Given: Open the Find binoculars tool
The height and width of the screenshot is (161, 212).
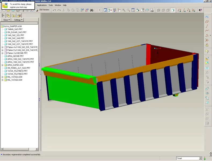Looking at the screenshot, I should pyautogui.click(x=92, y=10).
